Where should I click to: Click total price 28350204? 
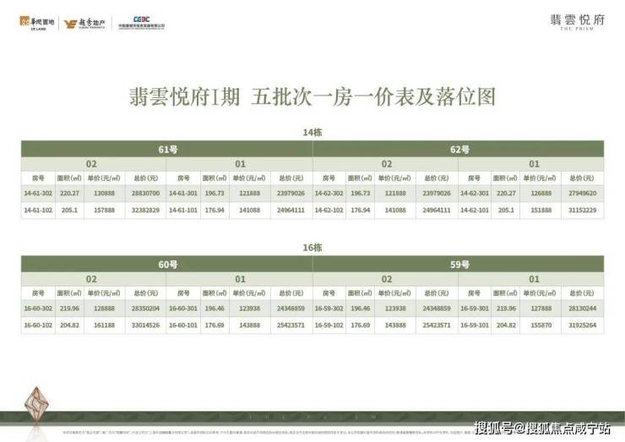tap(145, 308)
